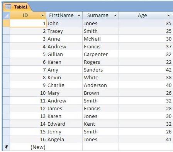
Task: Click the Surname cell containing Anderson
Action: tap(100, 85)
